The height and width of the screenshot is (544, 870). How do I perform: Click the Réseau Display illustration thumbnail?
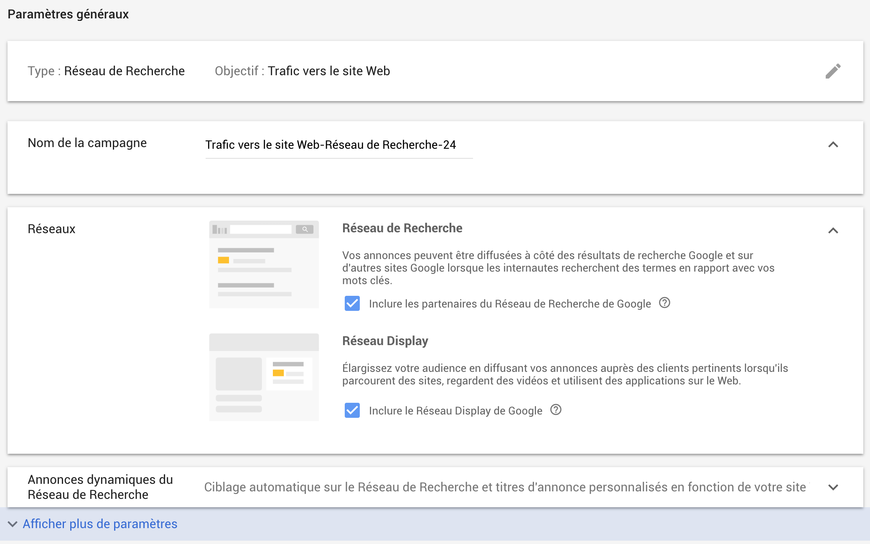pyautogui.click(x=264, y=377)
